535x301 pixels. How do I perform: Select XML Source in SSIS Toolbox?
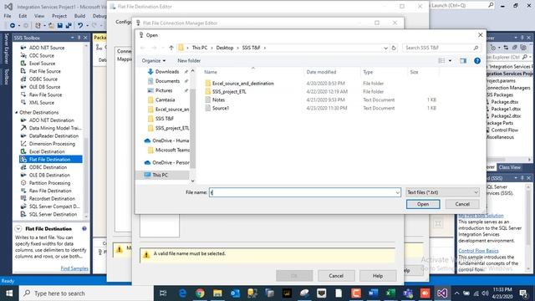pos(41,103)
